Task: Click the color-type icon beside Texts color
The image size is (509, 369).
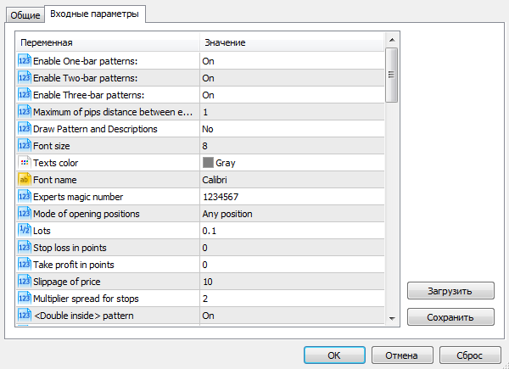Action: (x=24, y=163)
